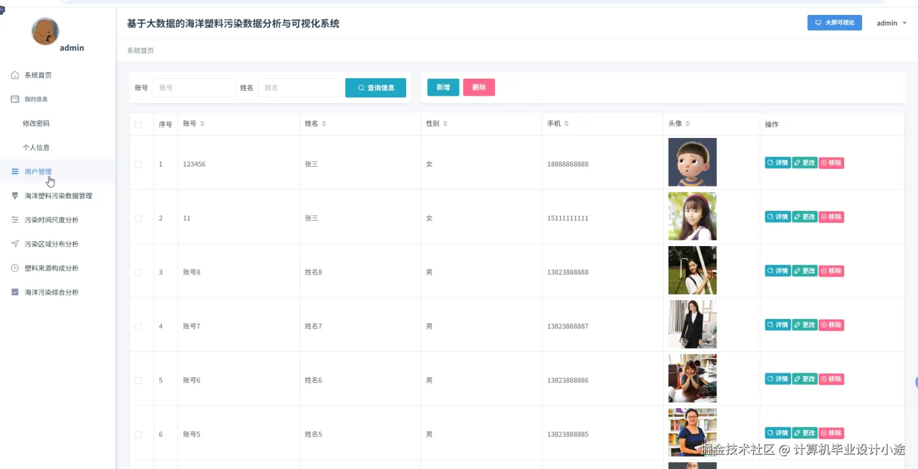The width and height of the screenshot is (918, 469).
Task: Click 移除 for row 账号8
Action: [x=832, y=271]
